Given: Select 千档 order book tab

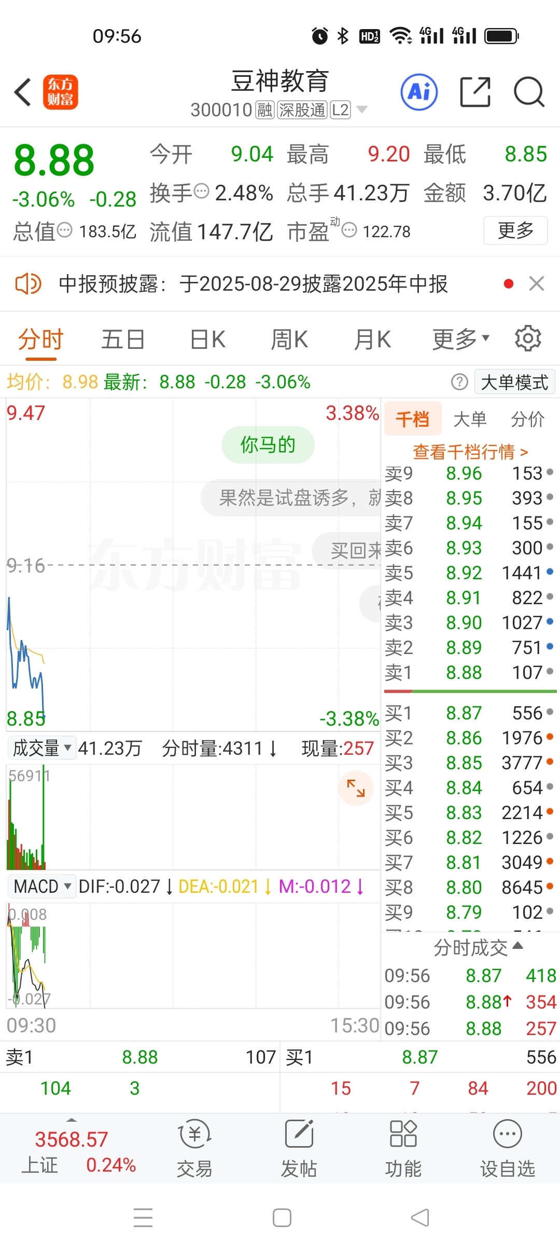Looking at the screenshot, I should [x=413, y=418].
